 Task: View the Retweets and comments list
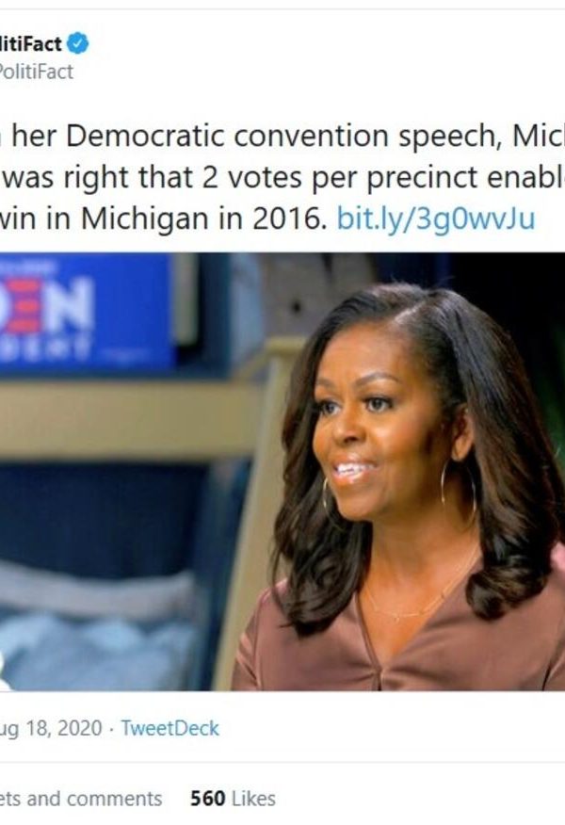tap(80, 799)
